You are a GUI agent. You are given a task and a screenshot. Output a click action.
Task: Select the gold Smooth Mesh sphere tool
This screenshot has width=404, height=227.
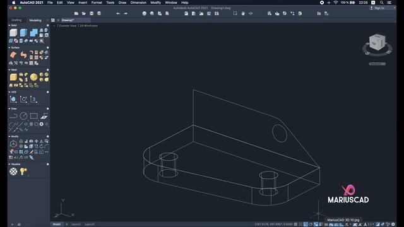(x=33, y=77)
